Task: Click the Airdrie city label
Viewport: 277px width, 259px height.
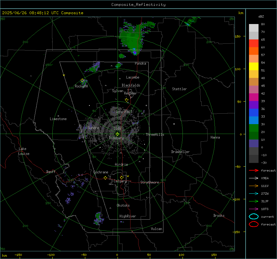Action: point(121,164)
